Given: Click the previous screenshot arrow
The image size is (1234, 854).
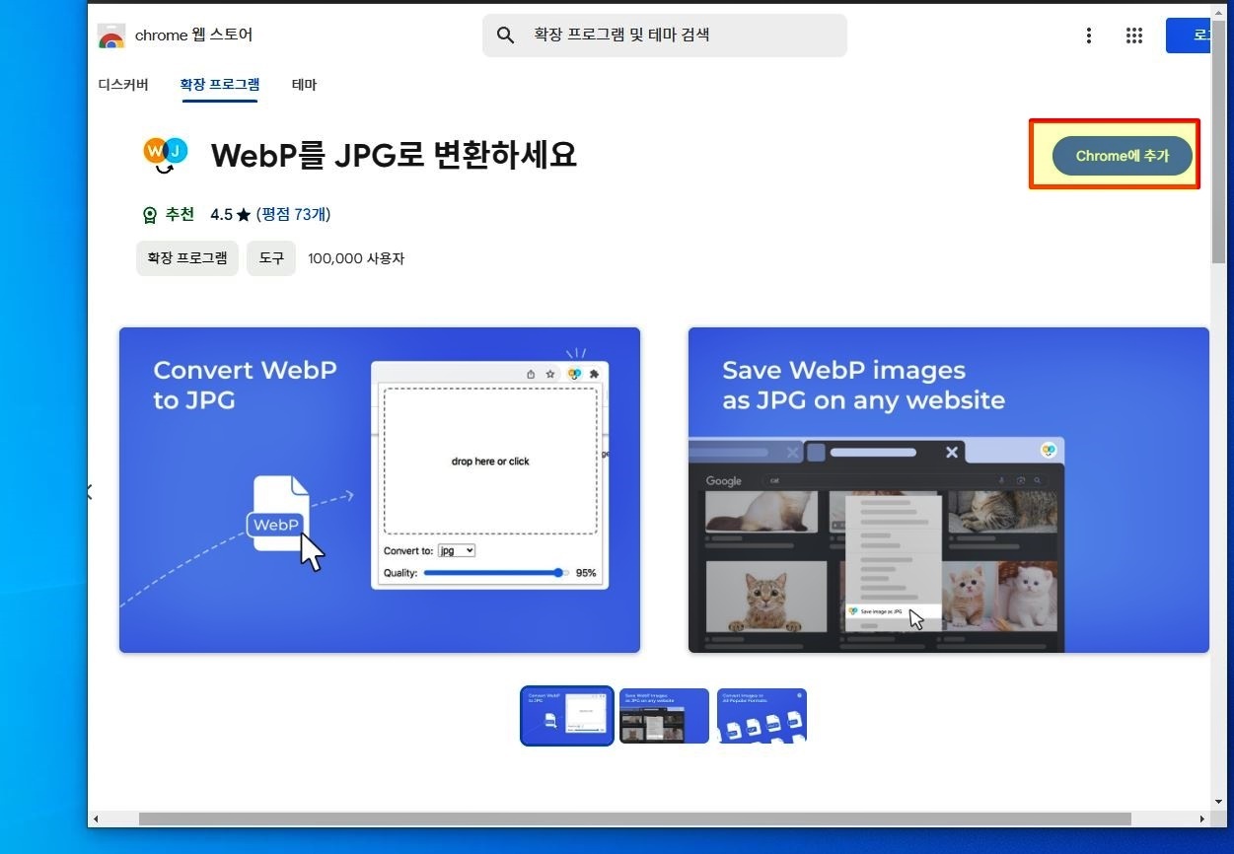Looking at the screenshot, I should (90, 491).
